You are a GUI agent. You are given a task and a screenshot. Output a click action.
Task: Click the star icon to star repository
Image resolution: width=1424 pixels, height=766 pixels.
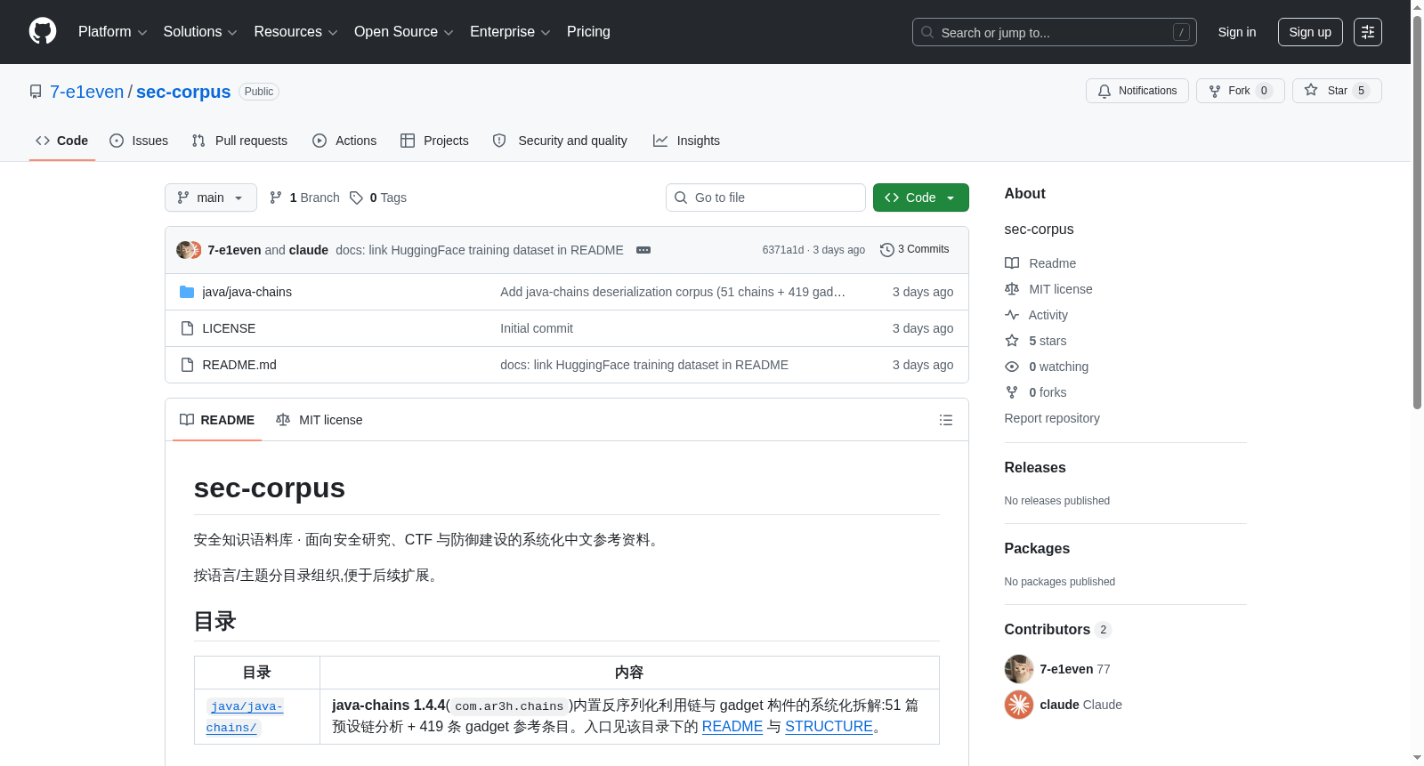coord(1311,90)
